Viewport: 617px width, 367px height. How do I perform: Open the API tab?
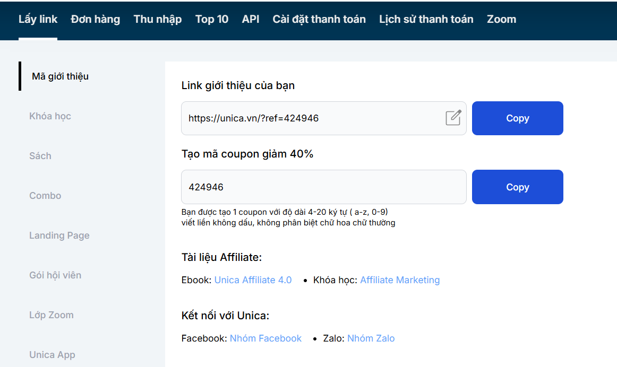tap(251, 19)
